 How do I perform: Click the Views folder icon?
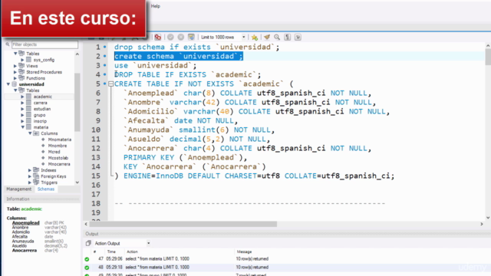[x=21, y=66]
